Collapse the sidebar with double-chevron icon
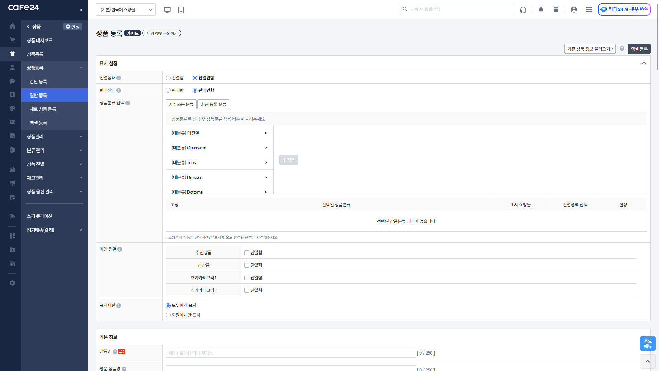This screenshot has width=659, height=371. [x=81, y=10]
